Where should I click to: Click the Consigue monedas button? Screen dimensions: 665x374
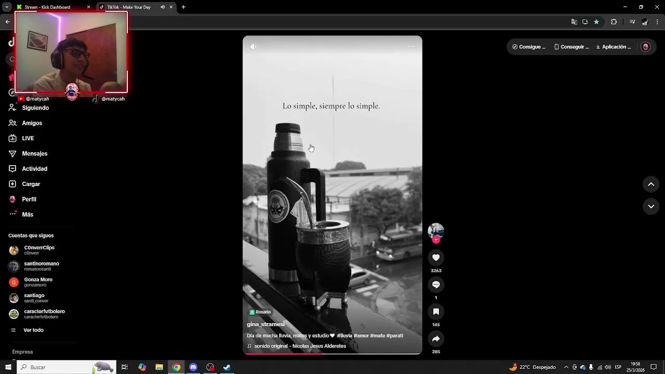[x=529, y=47]
